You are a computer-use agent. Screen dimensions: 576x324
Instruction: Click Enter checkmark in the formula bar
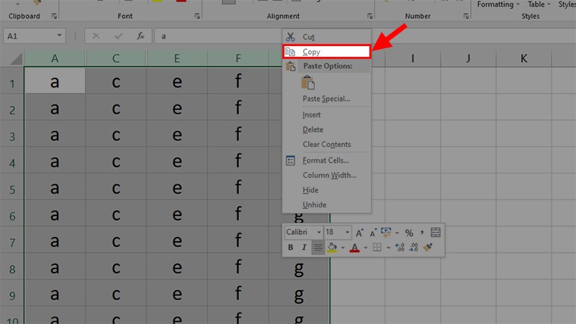[118, 36]
